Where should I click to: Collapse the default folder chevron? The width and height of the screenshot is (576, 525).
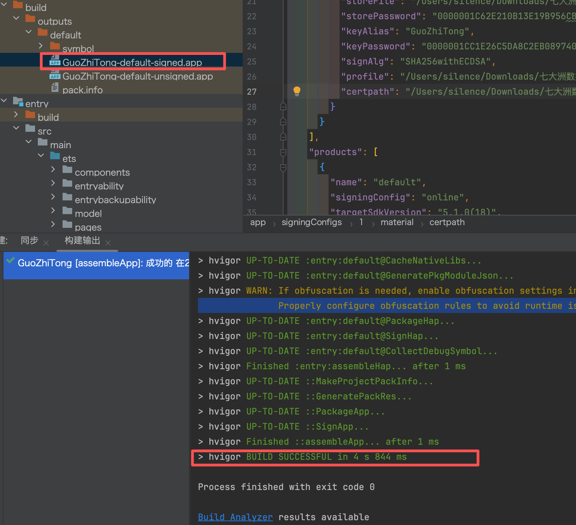pos(29,32)
